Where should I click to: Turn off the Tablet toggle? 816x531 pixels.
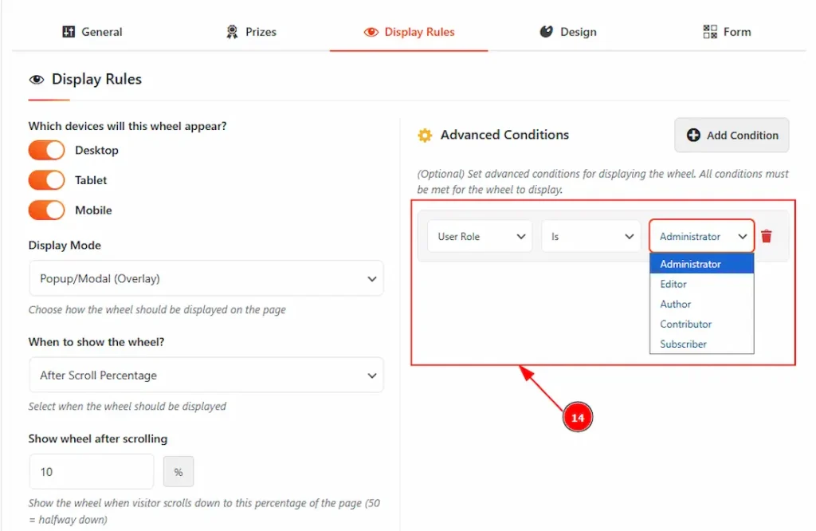(x=46, y=180)
